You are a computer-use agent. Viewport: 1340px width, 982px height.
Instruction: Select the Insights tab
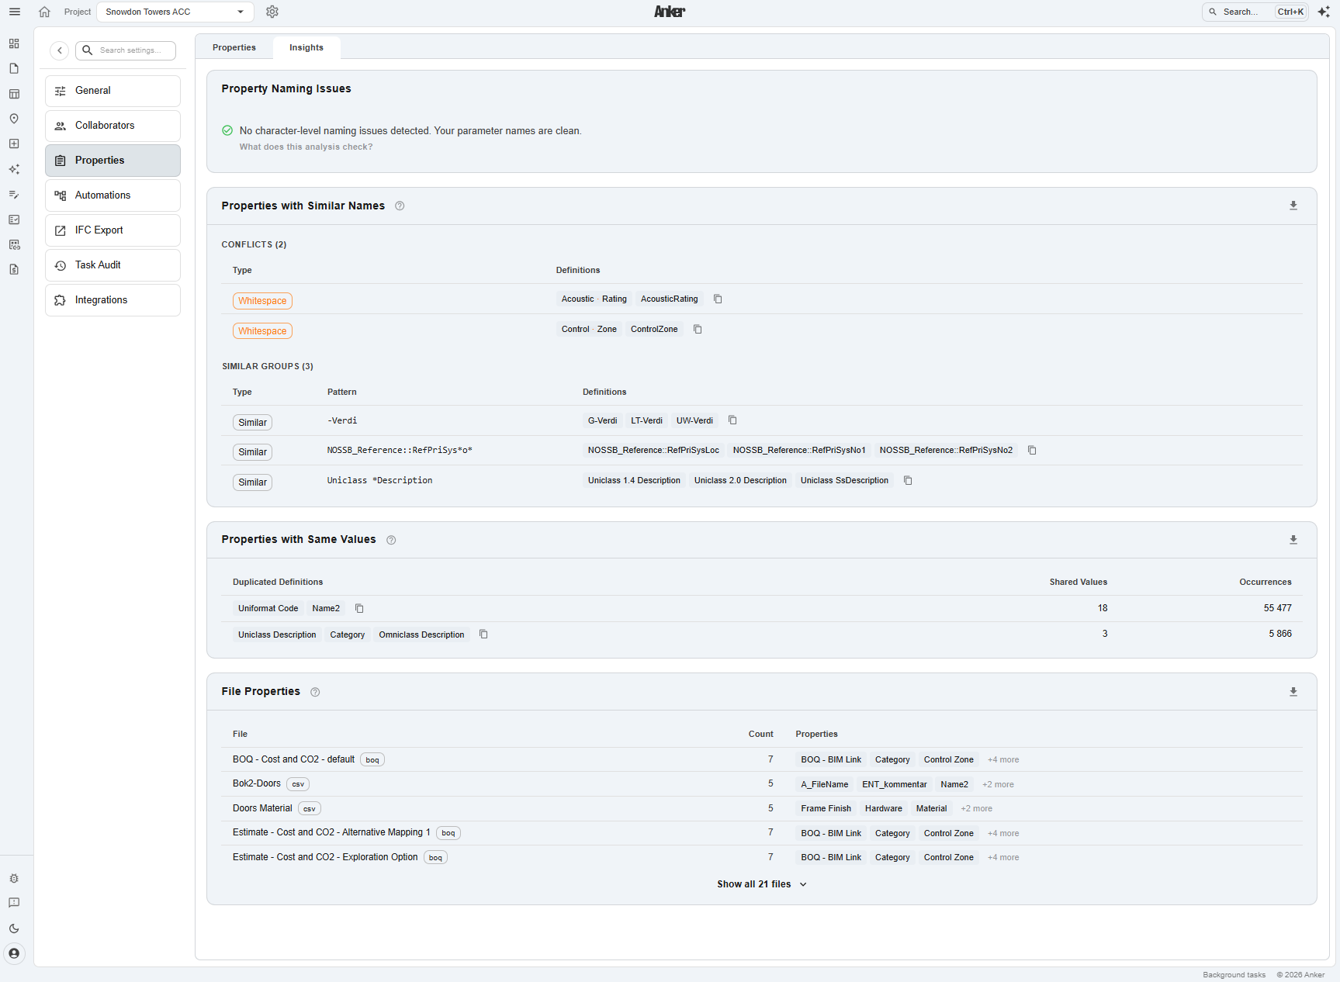[306, 47]
